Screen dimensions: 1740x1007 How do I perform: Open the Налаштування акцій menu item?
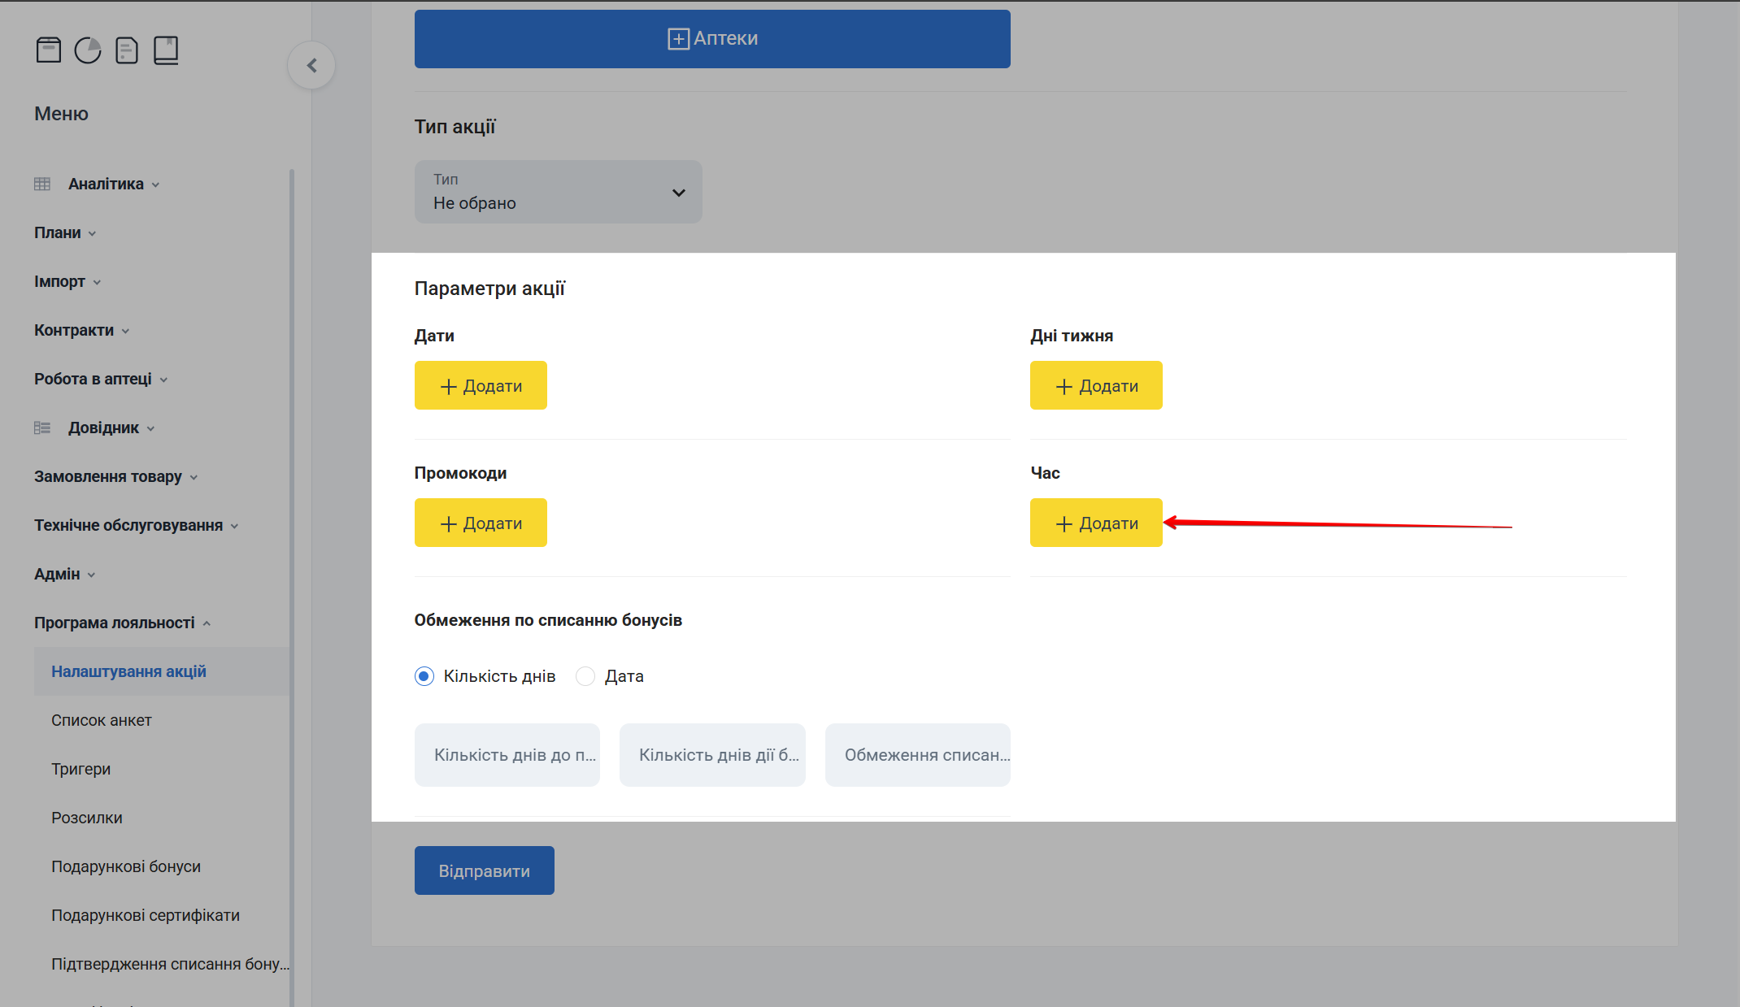pyautogui.click(x=129, y=671)
